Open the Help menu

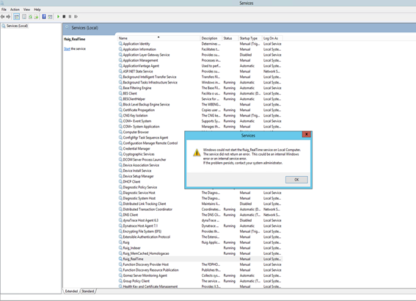click(x=37, y=10)
